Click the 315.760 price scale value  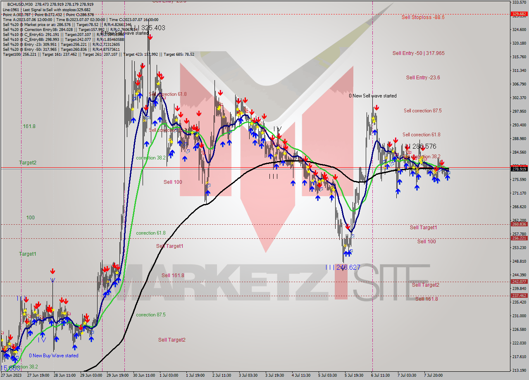519,57
